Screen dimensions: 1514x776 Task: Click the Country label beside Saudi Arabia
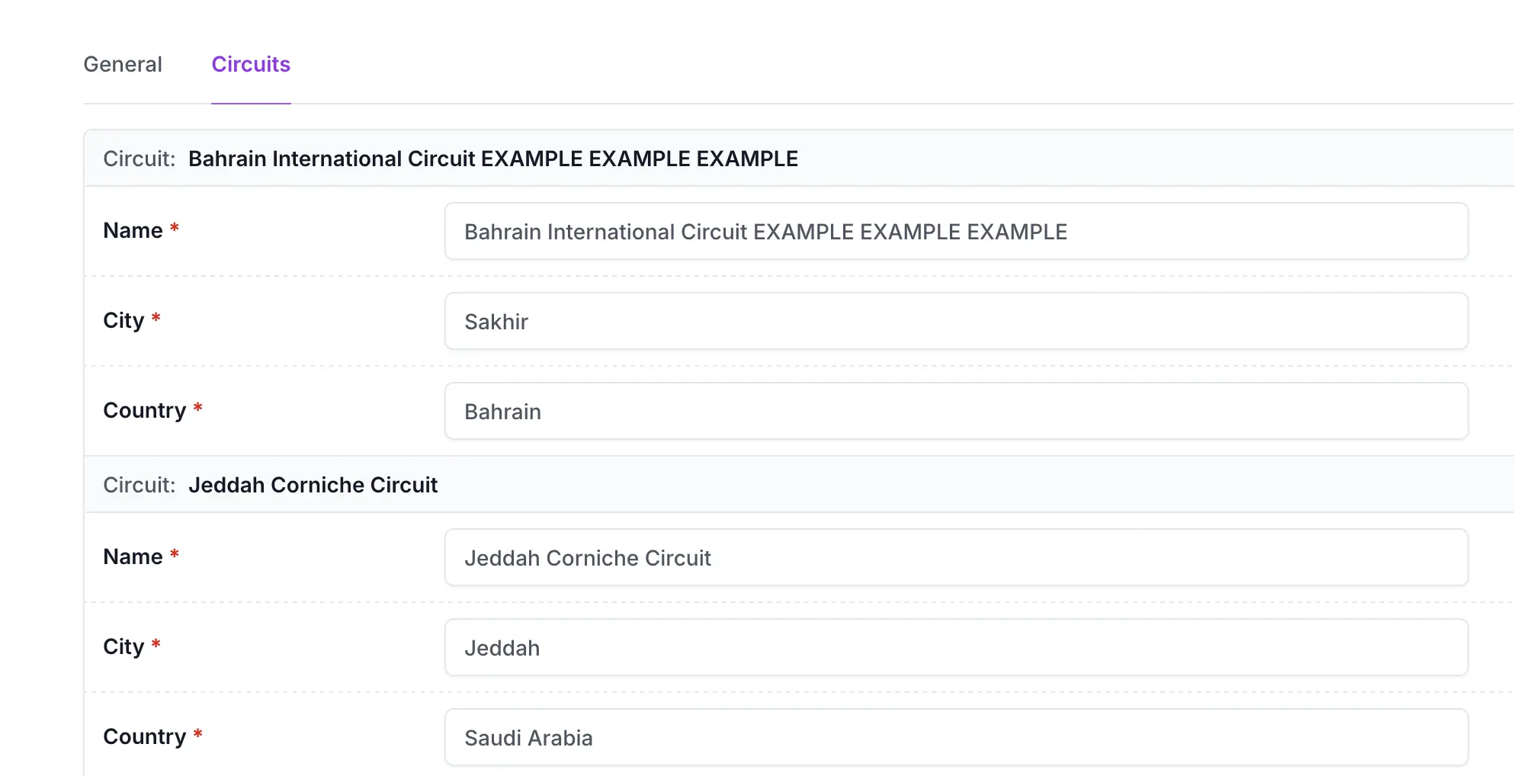click(144, 736)
